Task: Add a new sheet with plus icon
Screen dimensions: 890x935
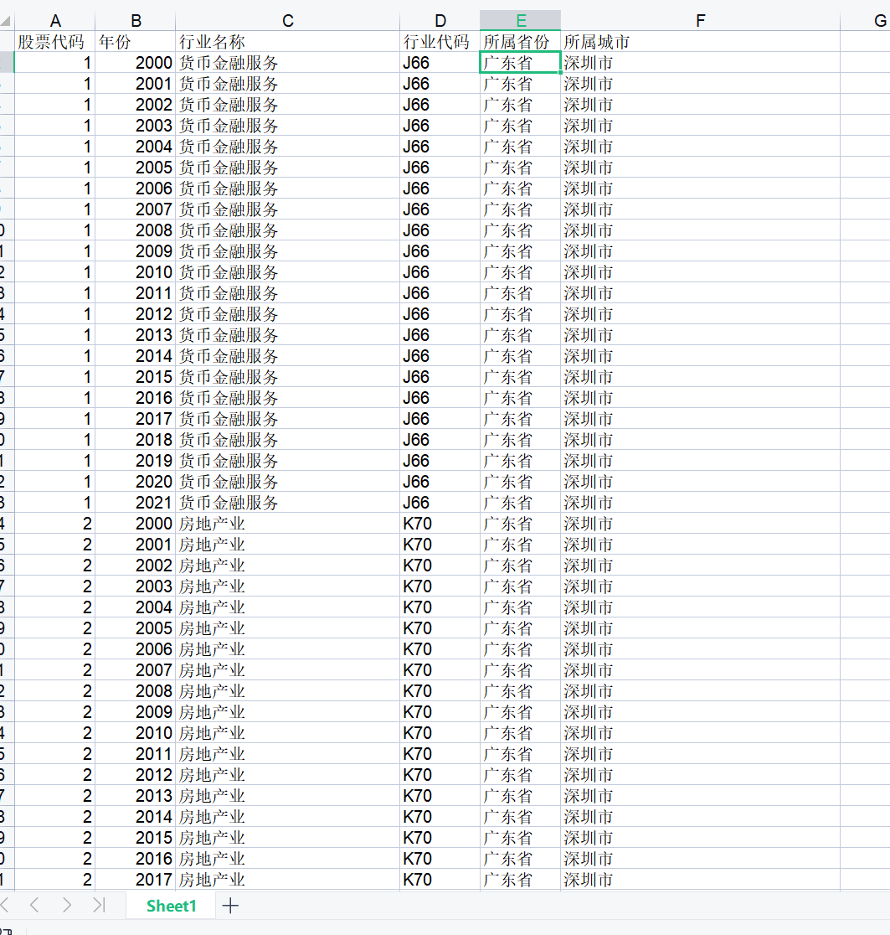Action: click(230, 905)
